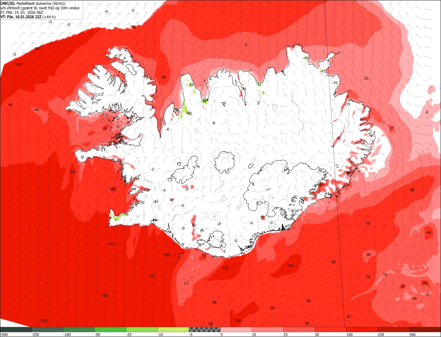Click the '100' legend label
Screen dimensions: 441x337
350,334
